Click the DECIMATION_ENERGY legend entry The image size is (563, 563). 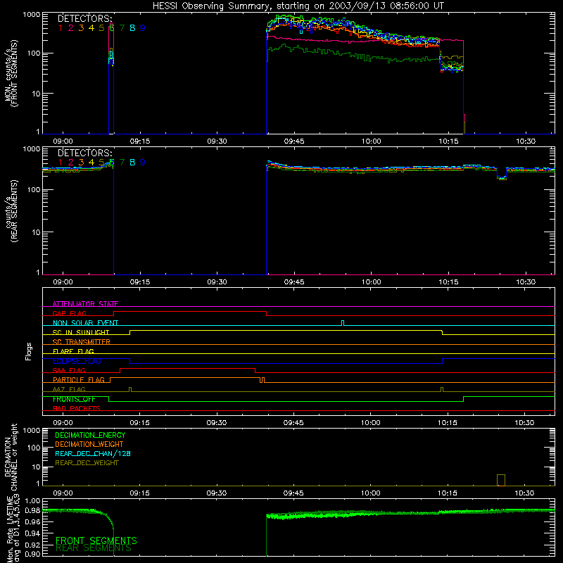pos(90,435)
